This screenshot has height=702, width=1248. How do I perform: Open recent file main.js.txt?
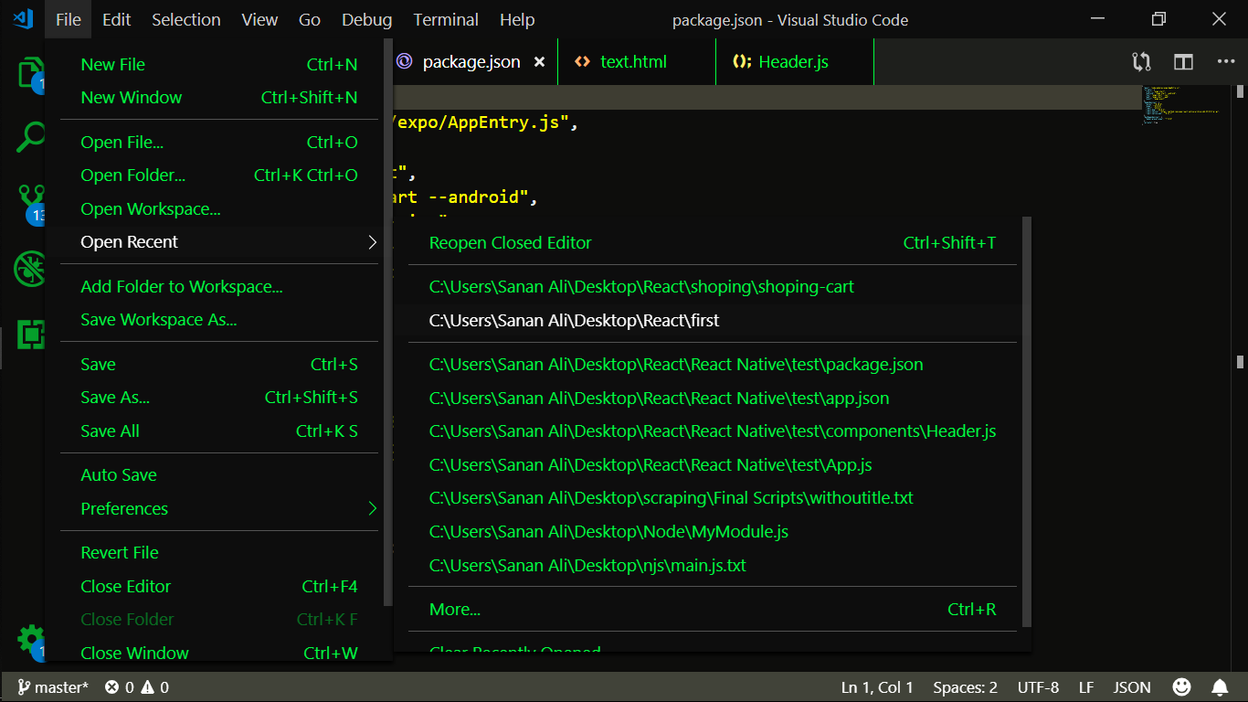click(713, 566)
